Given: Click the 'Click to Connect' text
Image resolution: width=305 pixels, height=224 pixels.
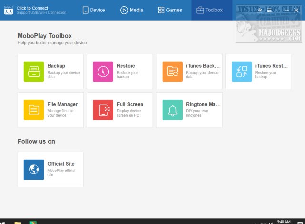Looking at the screenshot, I should coord(32,8).
